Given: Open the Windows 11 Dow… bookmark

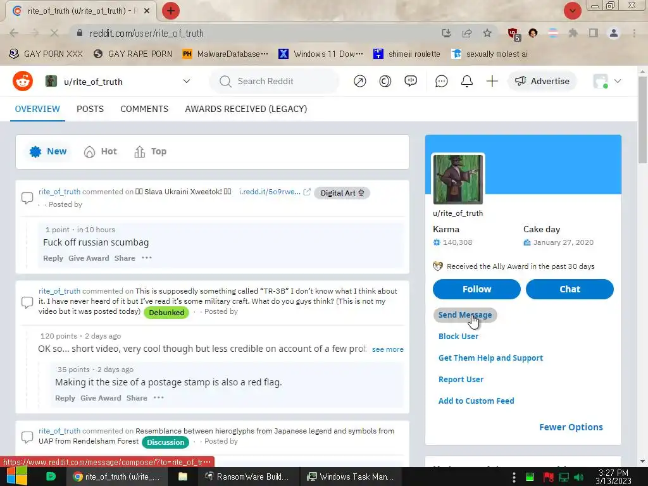Looking at the screenshot, I should point(321,54).
